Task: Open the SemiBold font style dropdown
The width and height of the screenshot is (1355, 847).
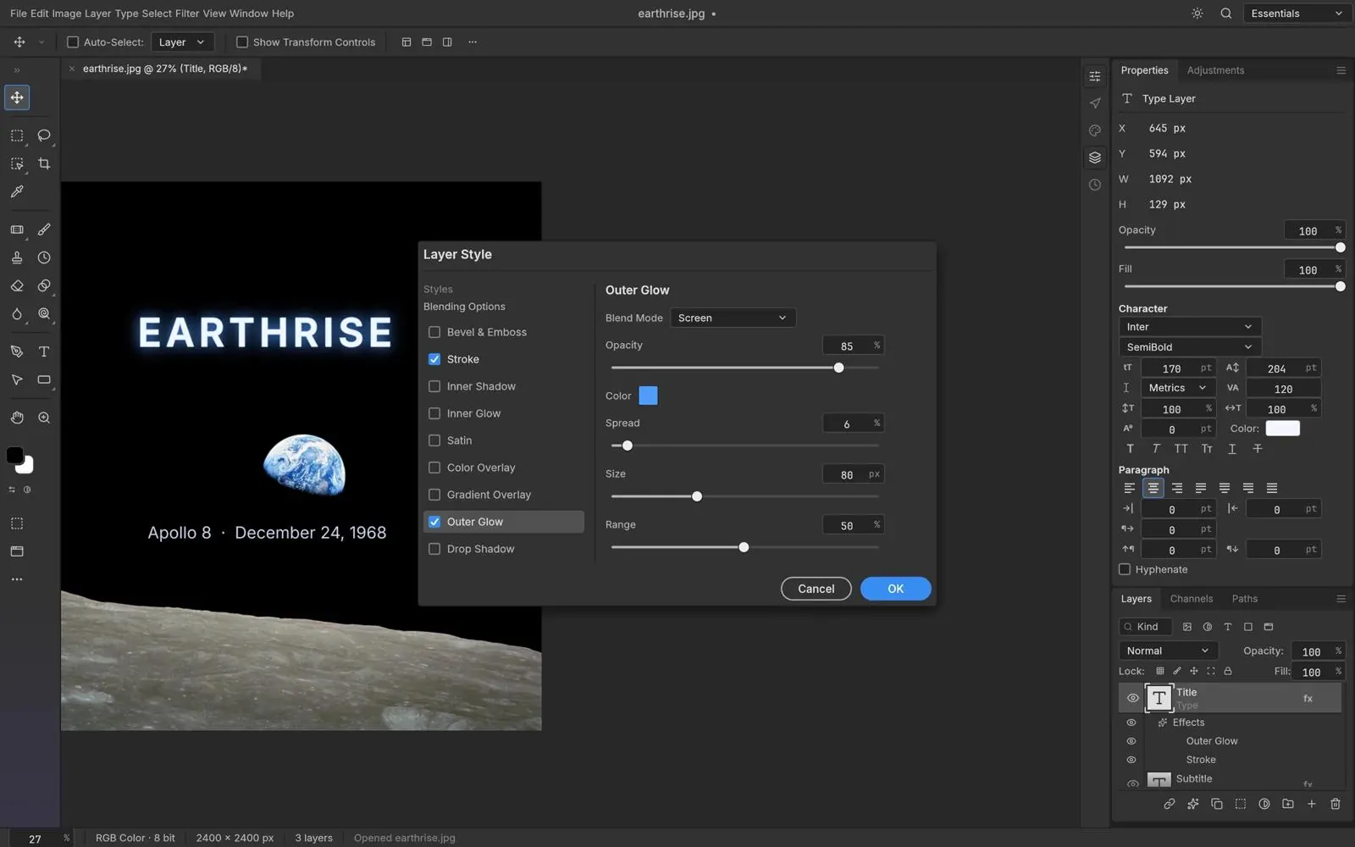Action: [x=1190, y=347]
